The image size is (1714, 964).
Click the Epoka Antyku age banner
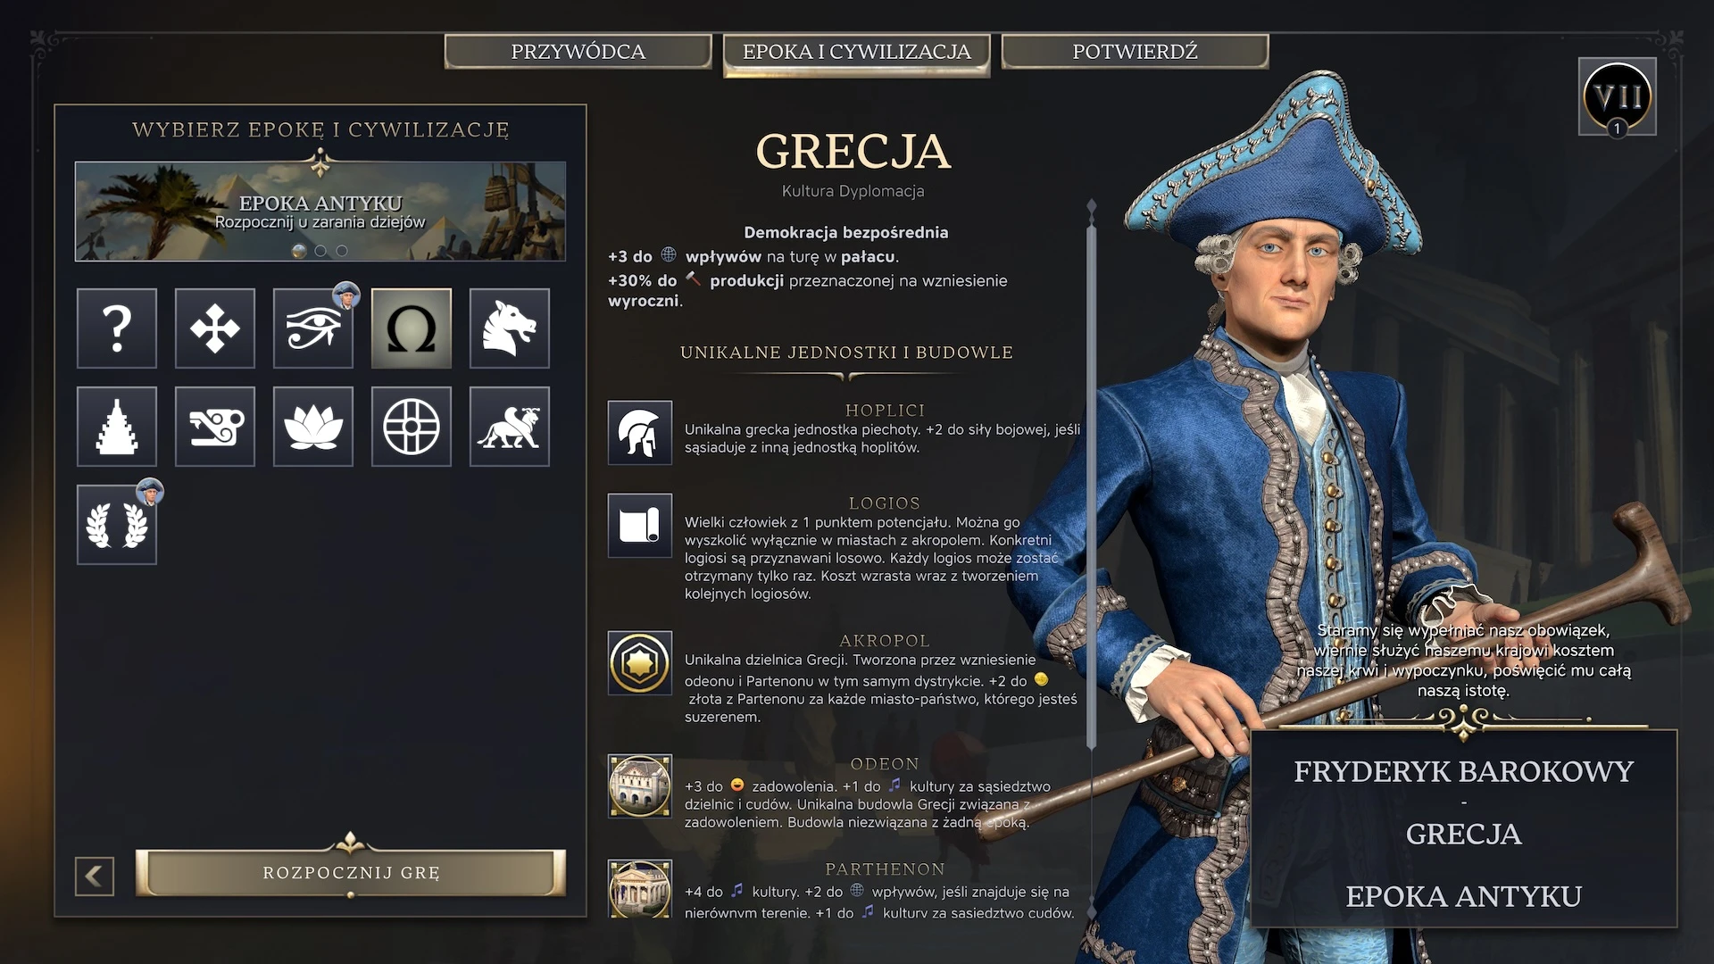point(320,212)
